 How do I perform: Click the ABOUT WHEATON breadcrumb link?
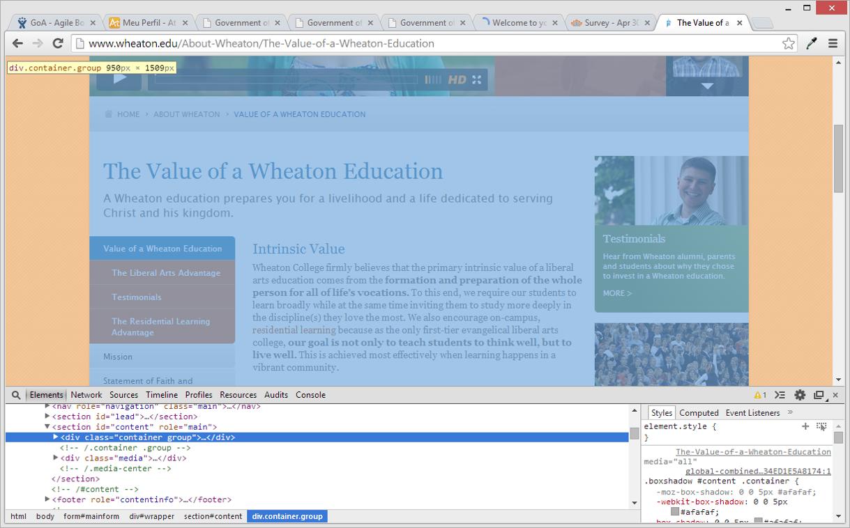tap(186, 114)
